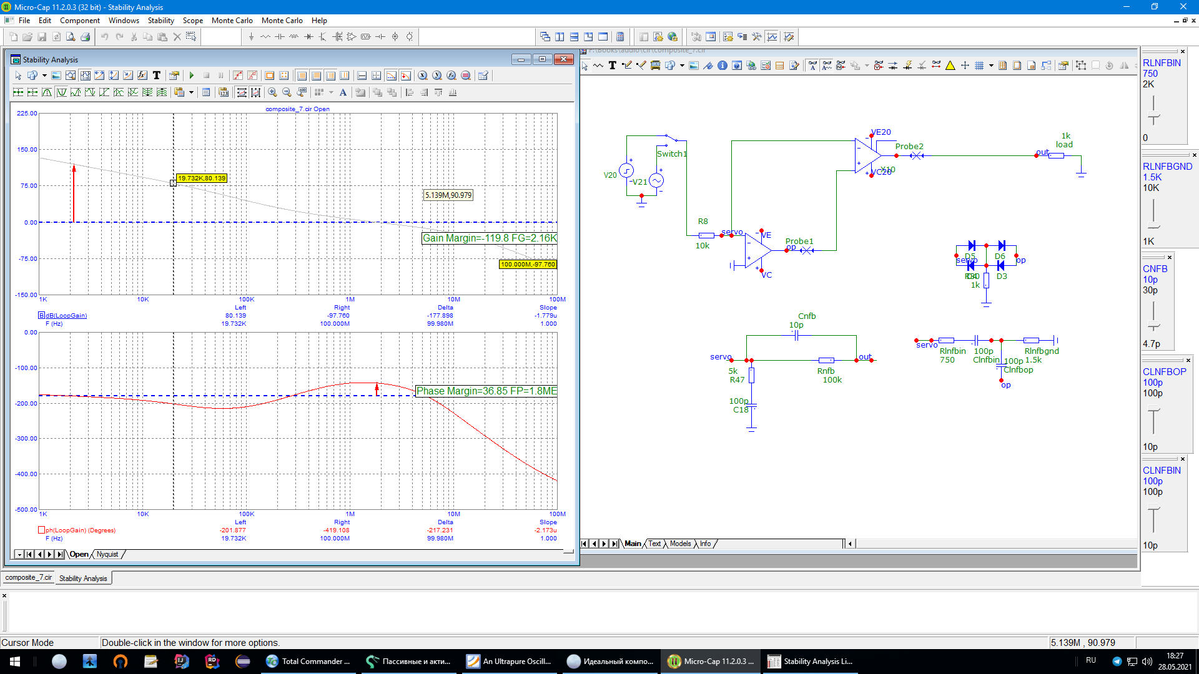Open the File menu

pos(24,21)
